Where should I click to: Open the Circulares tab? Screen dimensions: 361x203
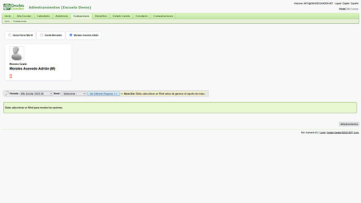click(142, 16)
